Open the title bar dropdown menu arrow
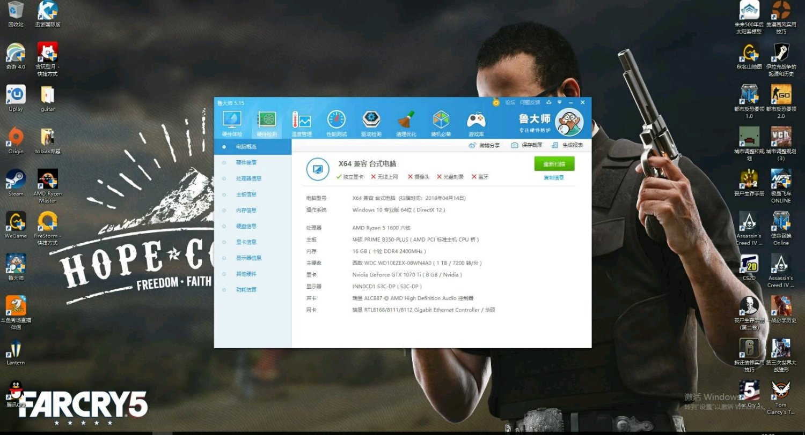Screen dimensions: 805x435 (559, 102)
